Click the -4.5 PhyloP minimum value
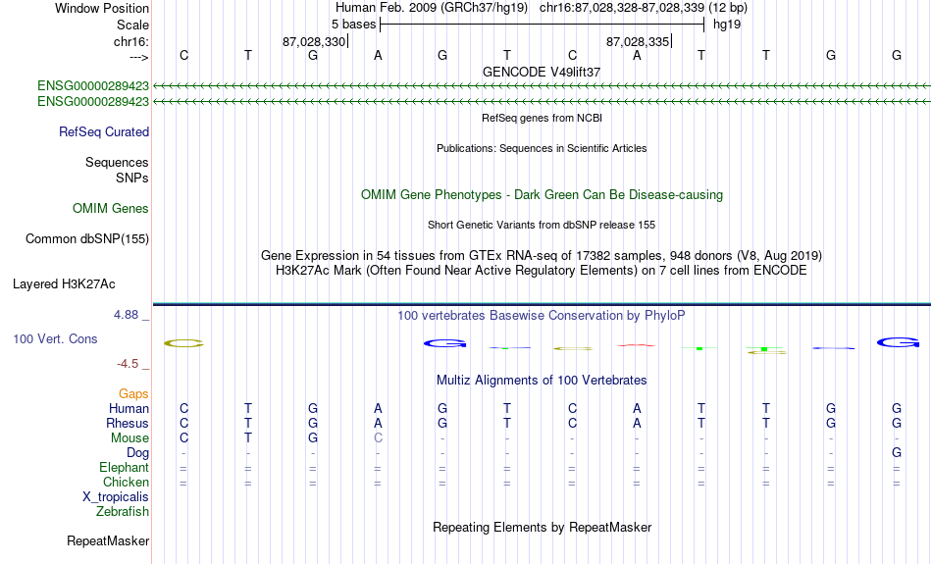 128,364
